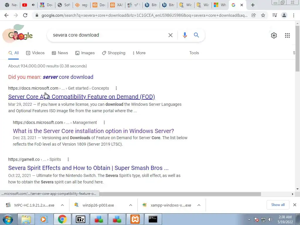Submit search with magnifier icon
Screen dimensions: 300x225
196,35
